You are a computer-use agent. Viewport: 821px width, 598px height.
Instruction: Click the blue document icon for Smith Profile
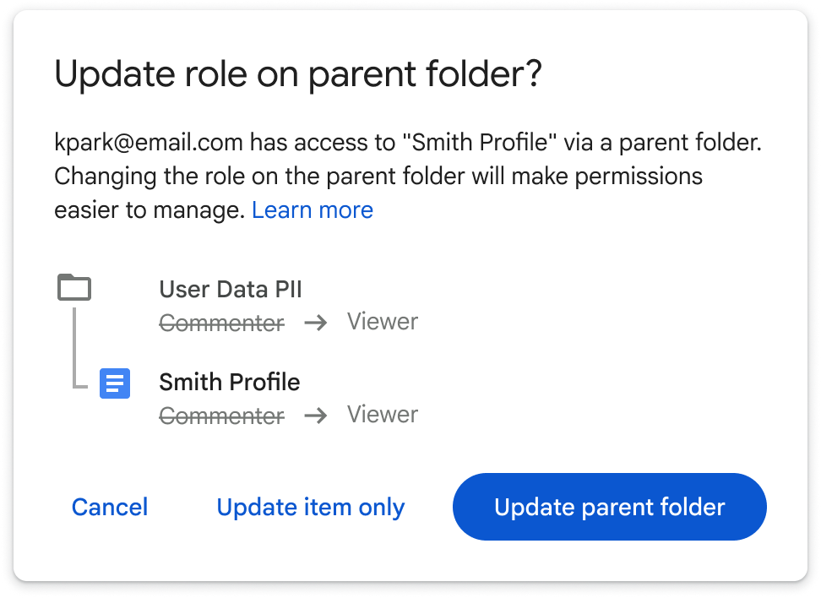coord(115,383)
